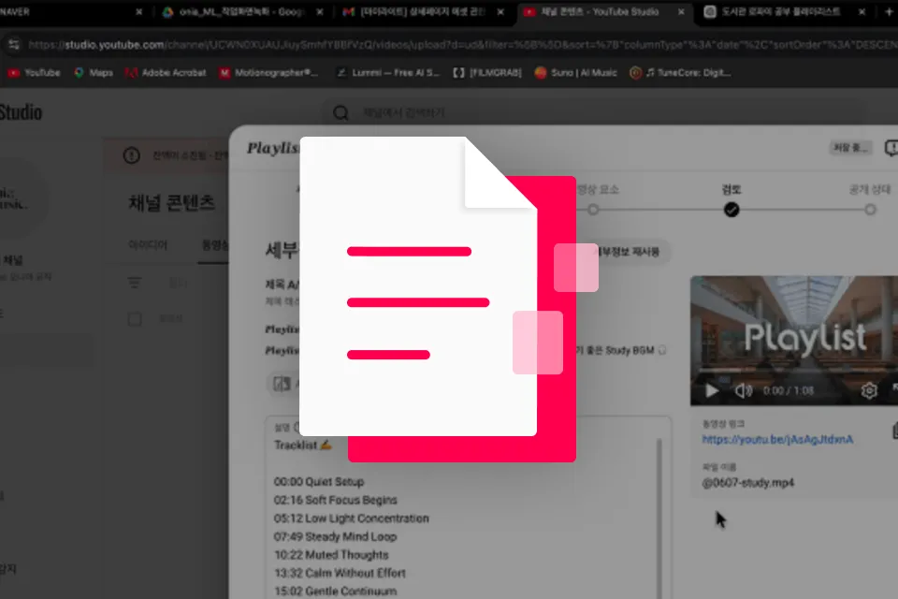Open video preview settings gear
Viewport: 898px width, 599px height.
tap(869, 391)
